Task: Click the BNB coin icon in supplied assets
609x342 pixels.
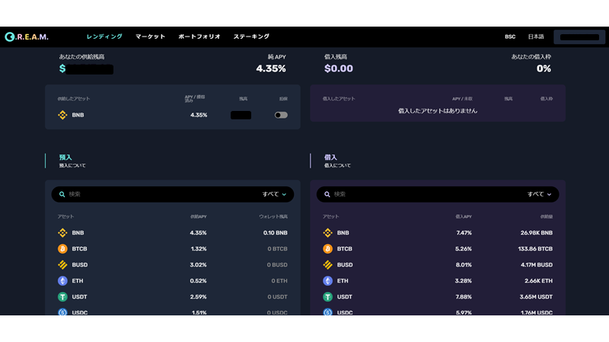Action: (x=62, y=116)
